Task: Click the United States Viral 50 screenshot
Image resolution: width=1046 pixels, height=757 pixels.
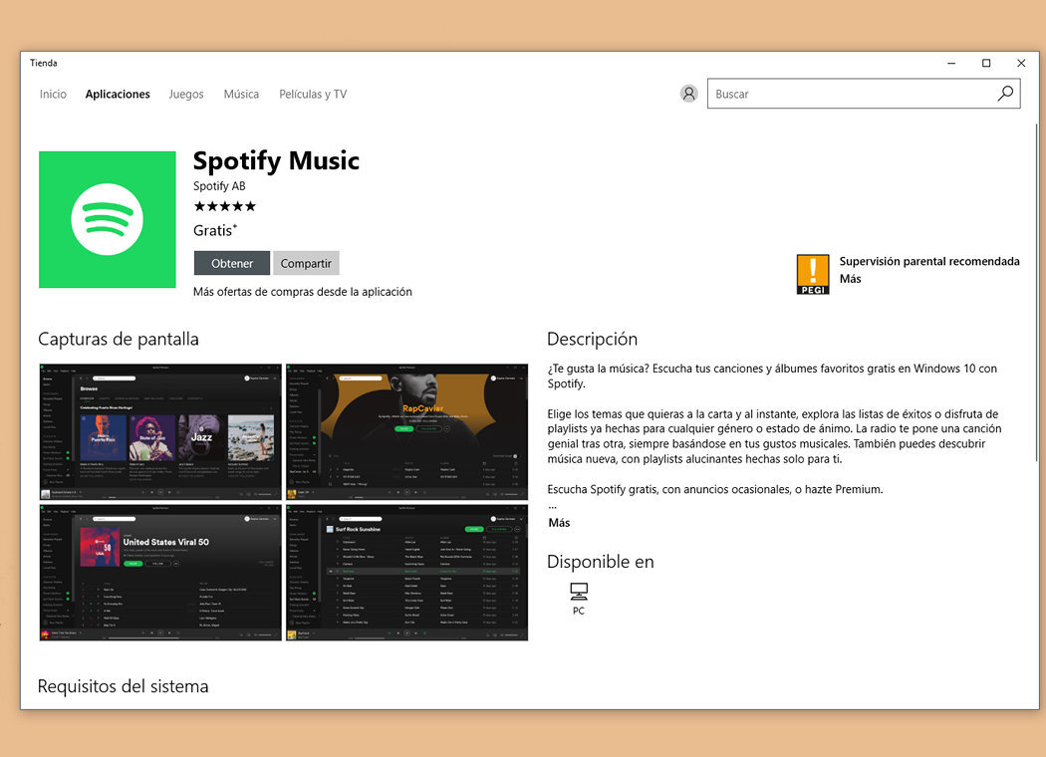Action: tap(159, 571)
